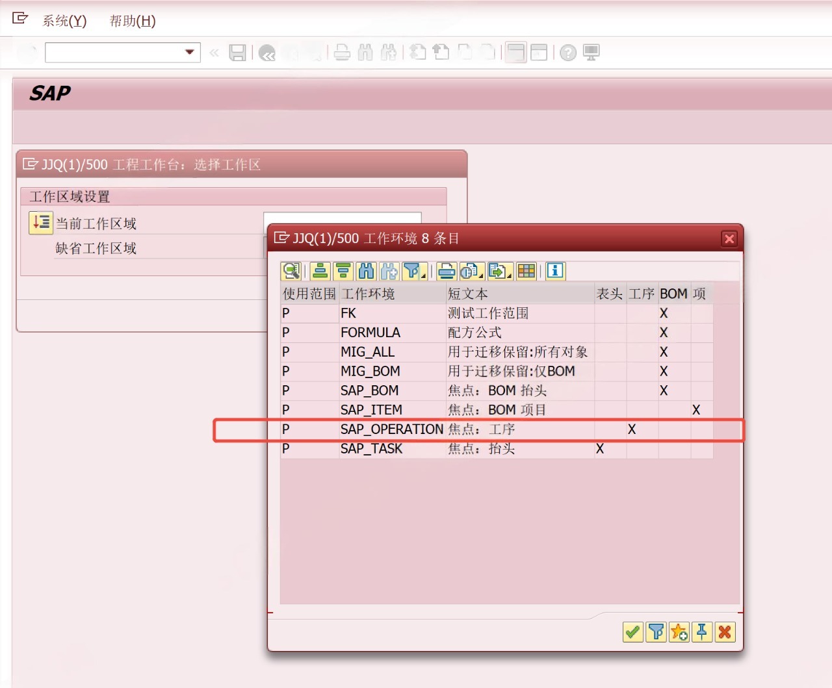Click the Print icon in popup toolbar
This screenshot has width=832, height=688.
tap(447, 271)
